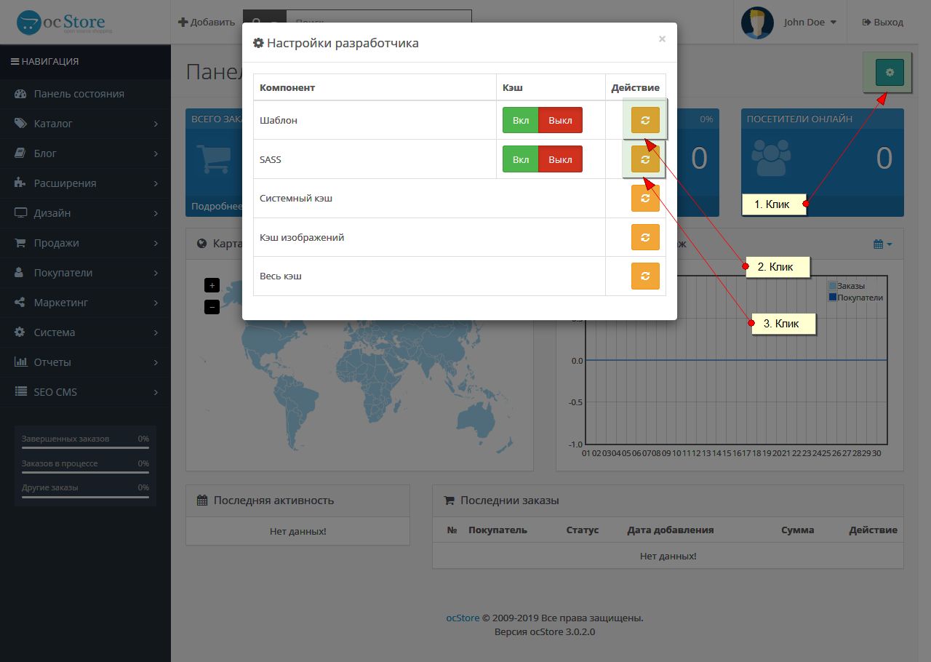Click the Версия ocStore 3.0.2.0 footer text
Image resolution: width=931 pixels, height=662 pixels.
click(x=545, y=632)
